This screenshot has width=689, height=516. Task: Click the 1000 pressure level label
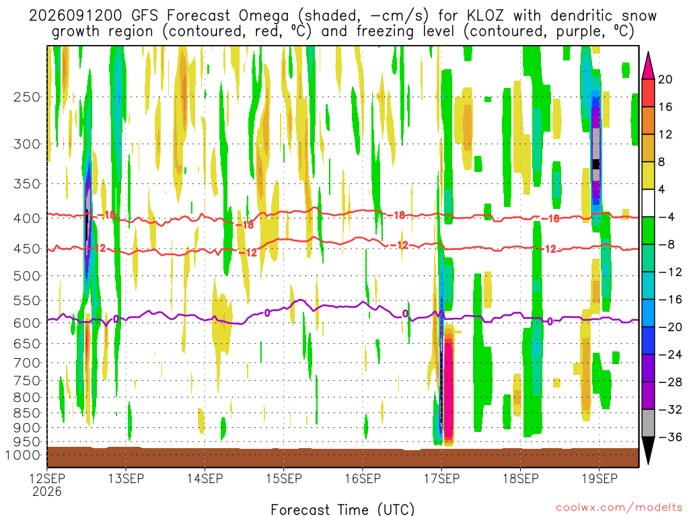[23, 455]
